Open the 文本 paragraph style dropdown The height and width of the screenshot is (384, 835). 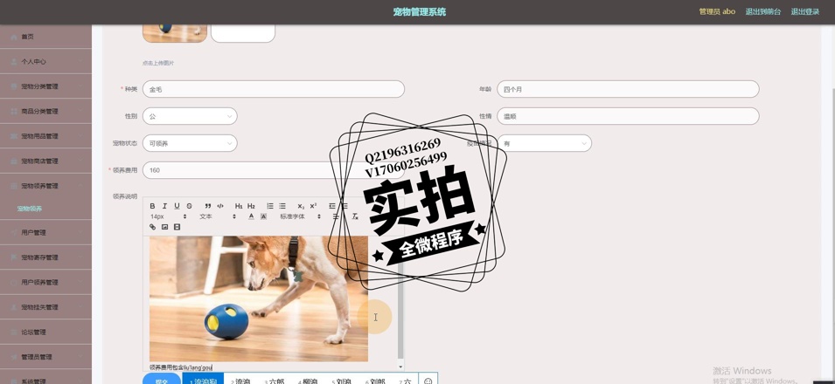click(217, 216)
